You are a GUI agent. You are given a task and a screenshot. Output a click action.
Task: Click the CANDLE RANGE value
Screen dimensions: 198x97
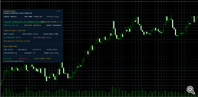(10, 53)
